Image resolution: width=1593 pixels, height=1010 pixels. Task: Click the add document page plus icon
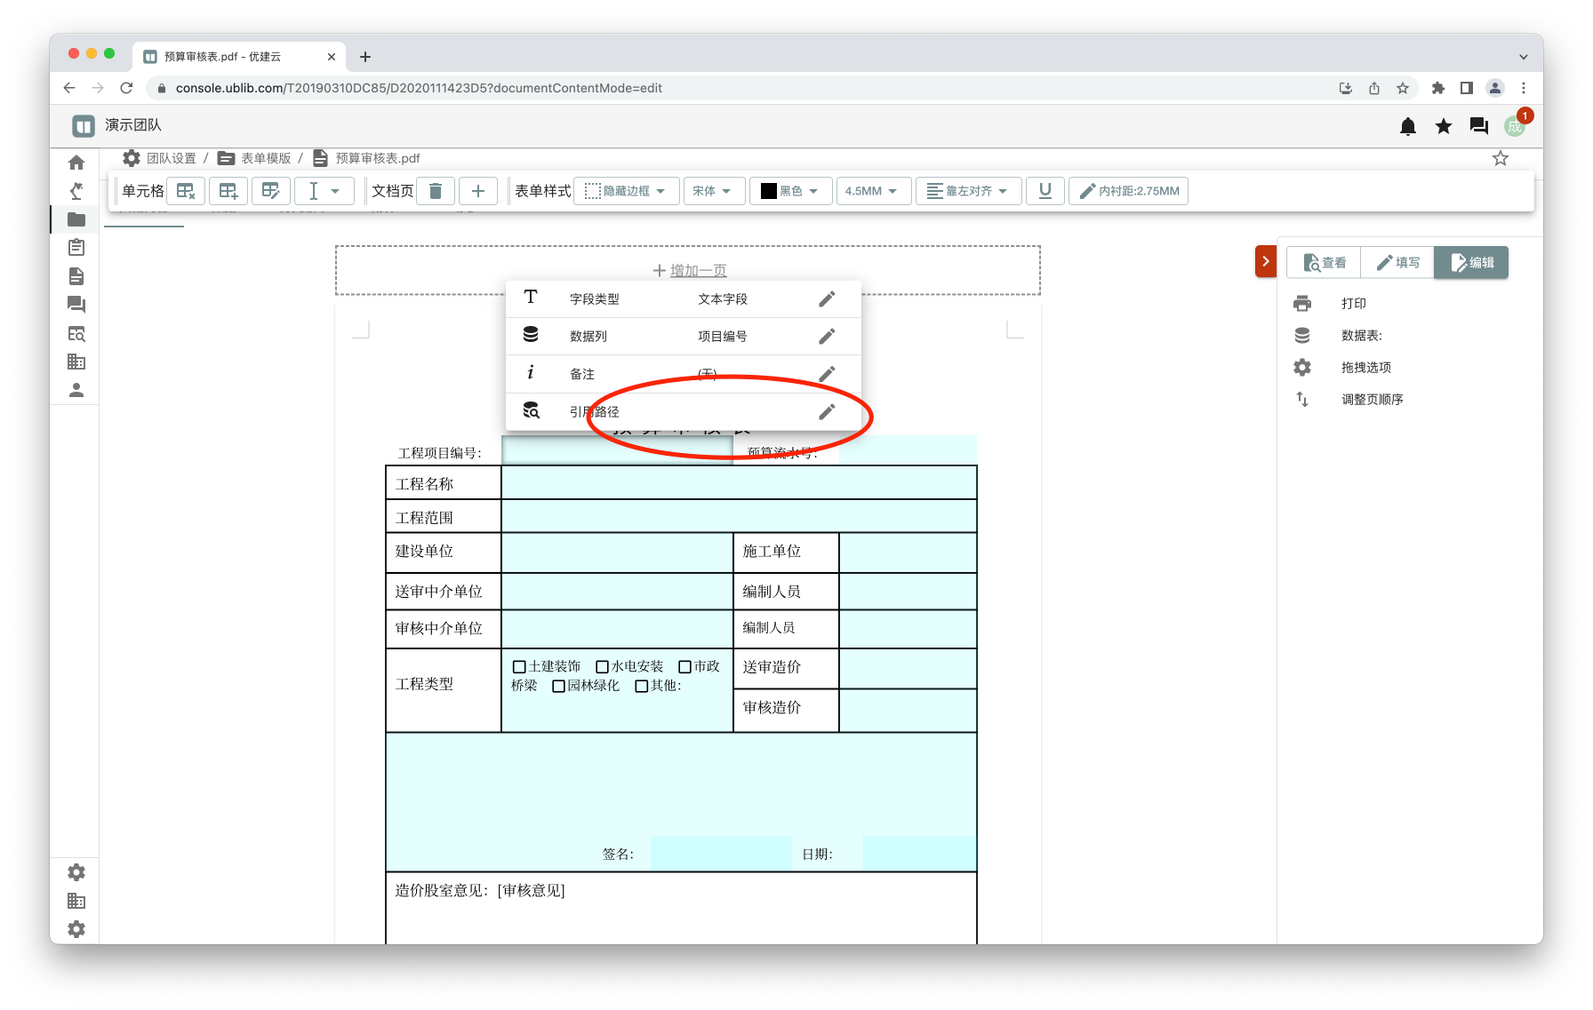(x=478, y=191)
